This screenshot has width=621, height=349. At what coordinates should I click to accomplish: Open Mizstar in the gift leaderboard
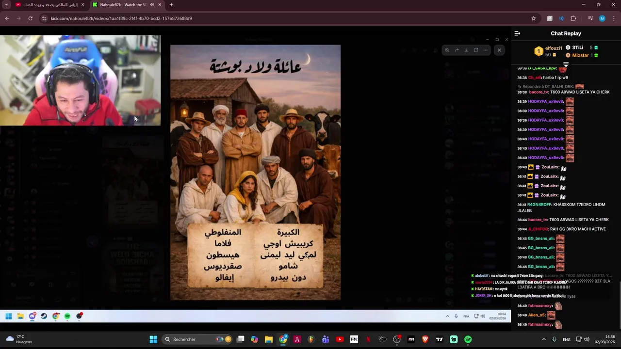(580, 55)
